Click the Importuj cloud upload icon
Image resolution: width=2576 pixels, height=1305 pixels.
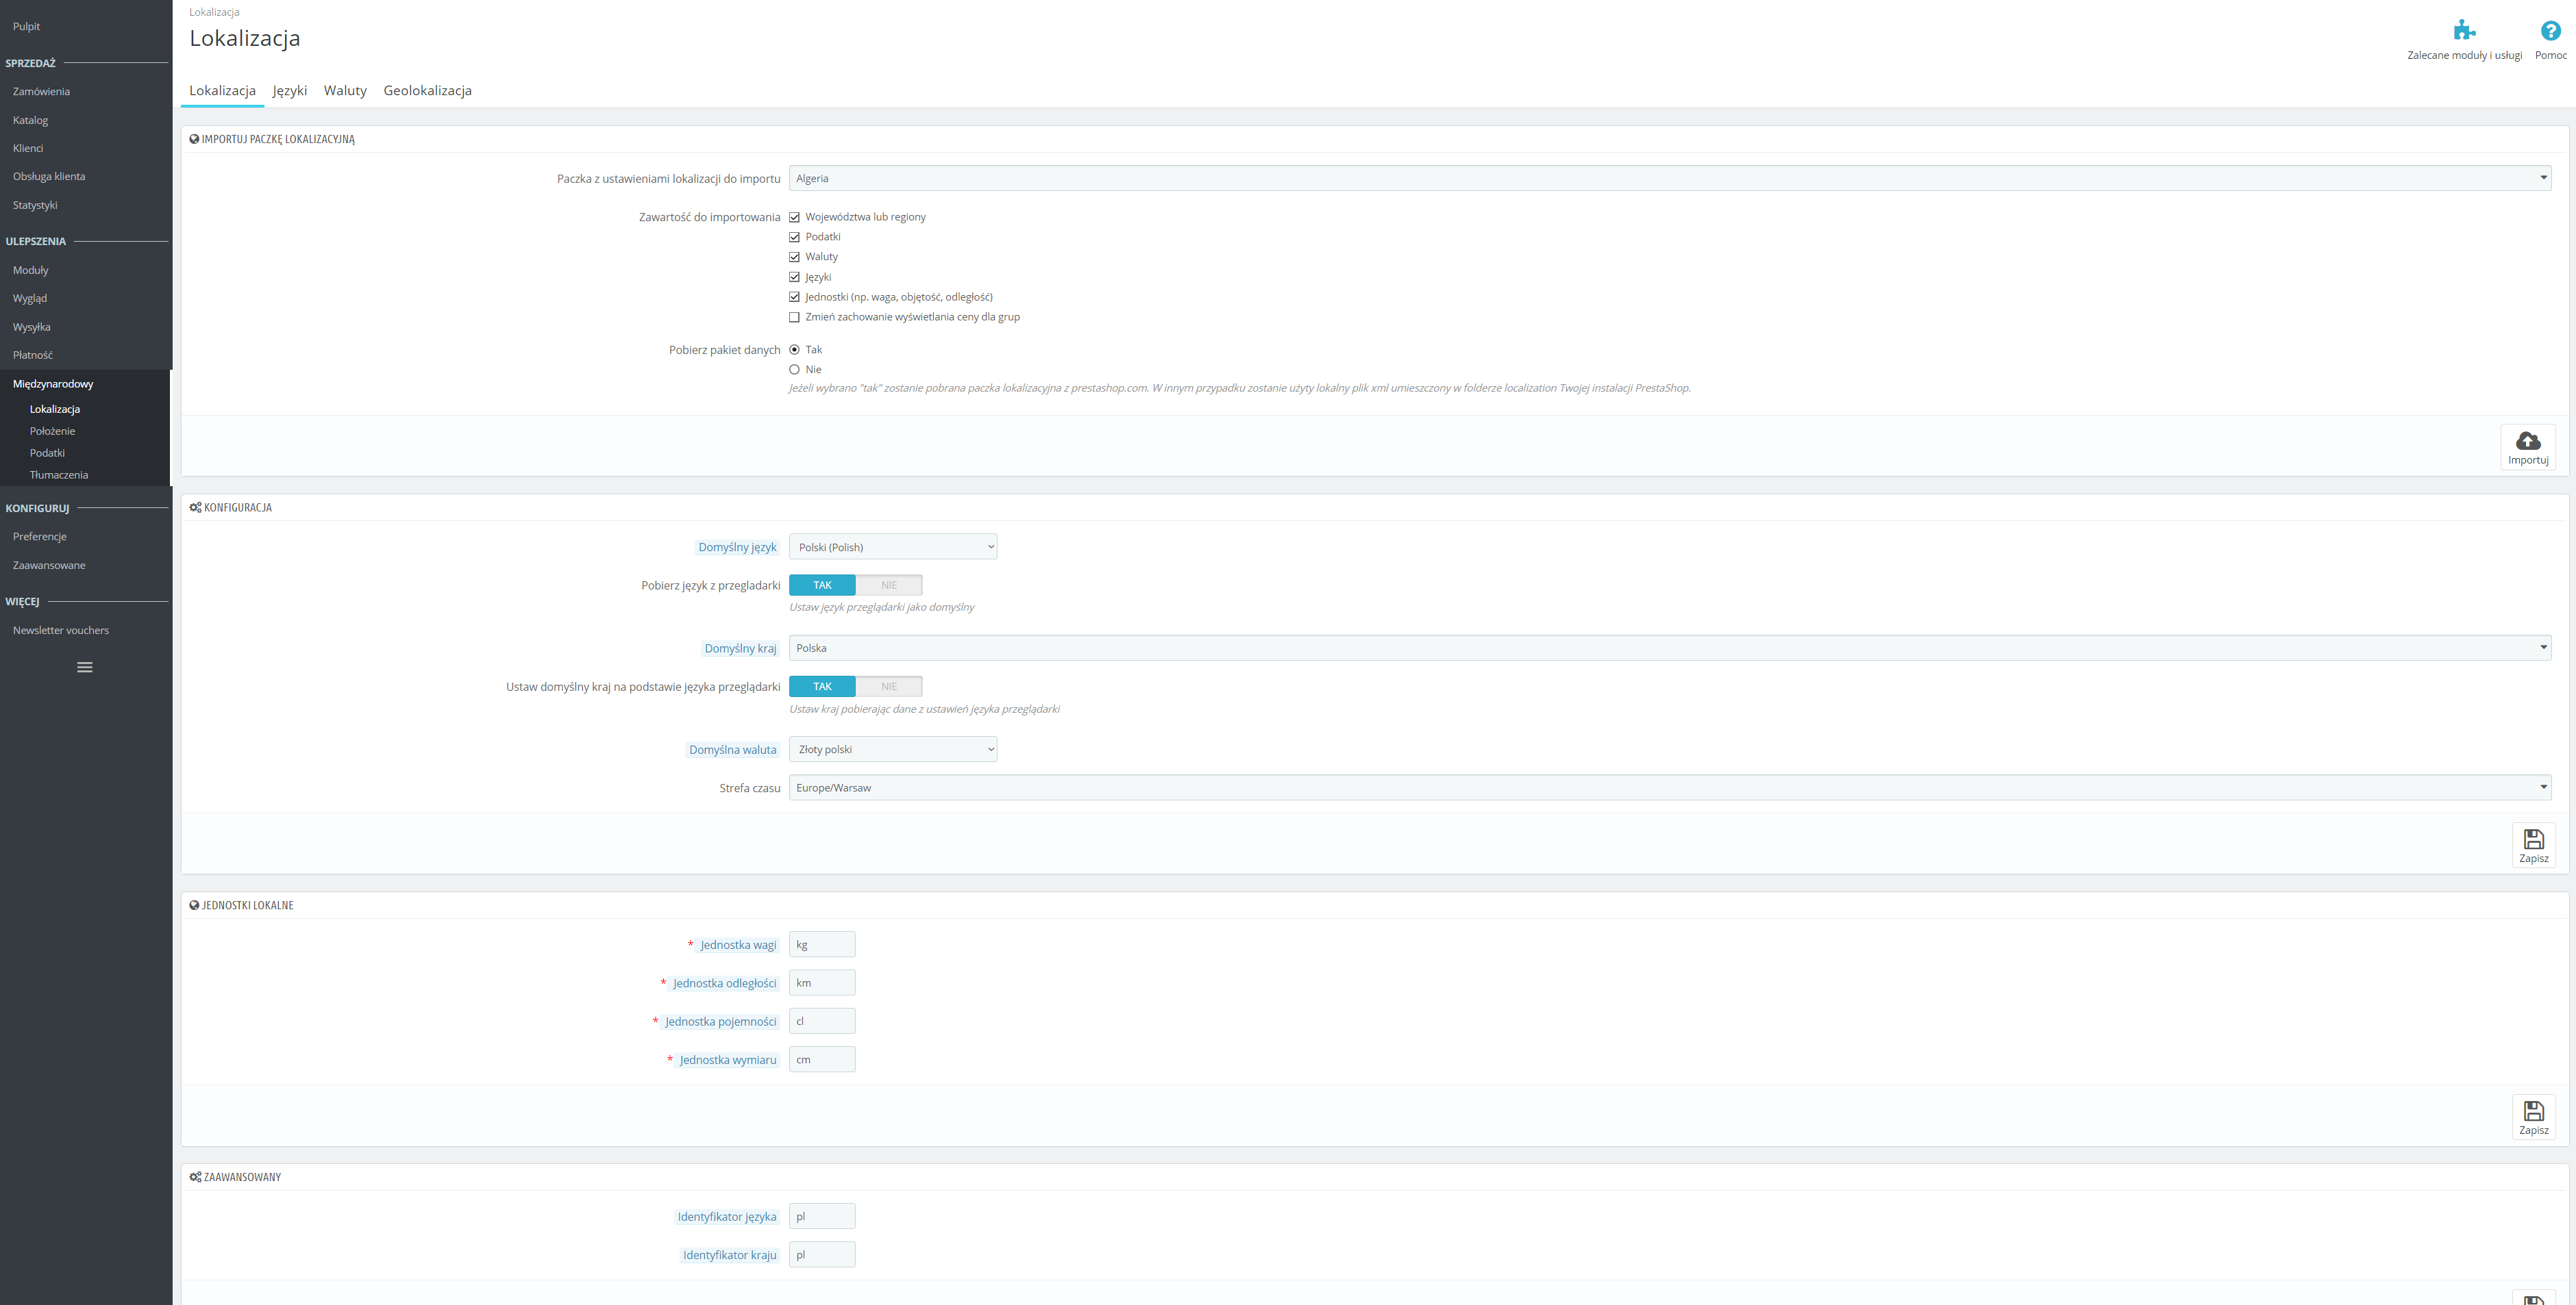tap(2527, 441)
